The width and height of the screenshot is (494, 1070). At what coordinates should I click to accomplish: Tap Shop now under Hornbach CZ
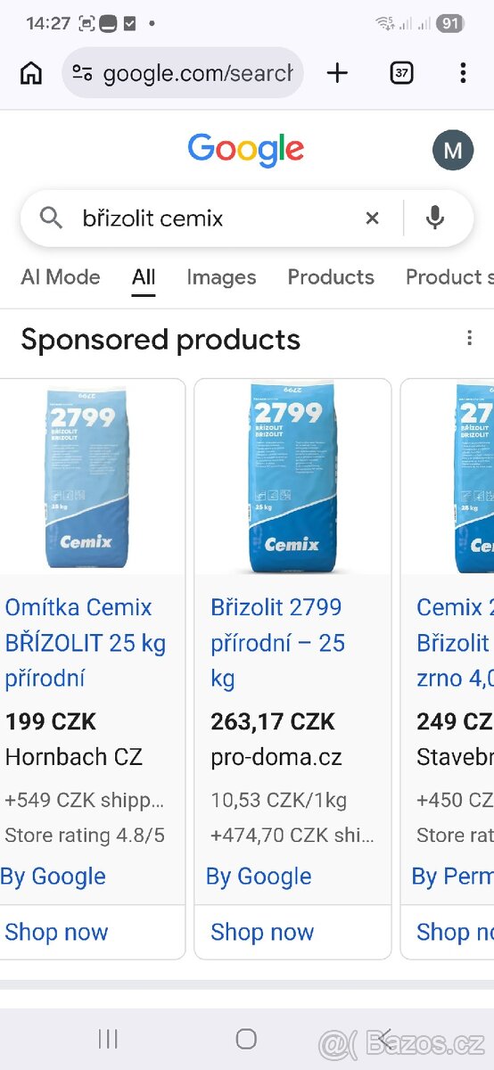tap(56, 932)
